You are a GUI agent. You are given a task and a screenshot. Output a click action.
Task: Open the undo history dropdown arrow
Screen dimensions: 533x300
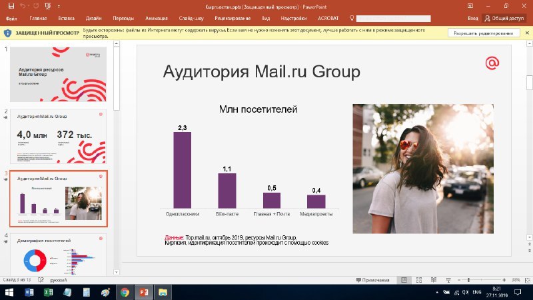[29, 7]
